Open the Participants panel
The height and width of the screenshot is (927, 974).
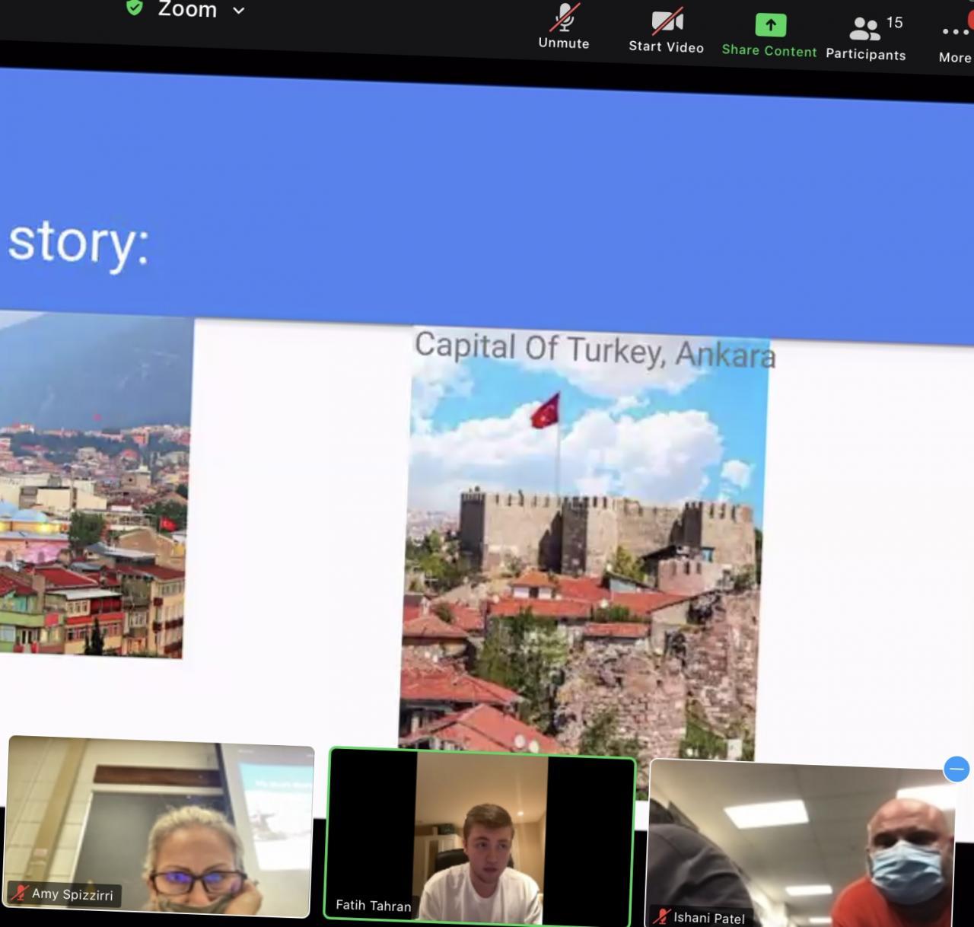click(x=866, y=38)
